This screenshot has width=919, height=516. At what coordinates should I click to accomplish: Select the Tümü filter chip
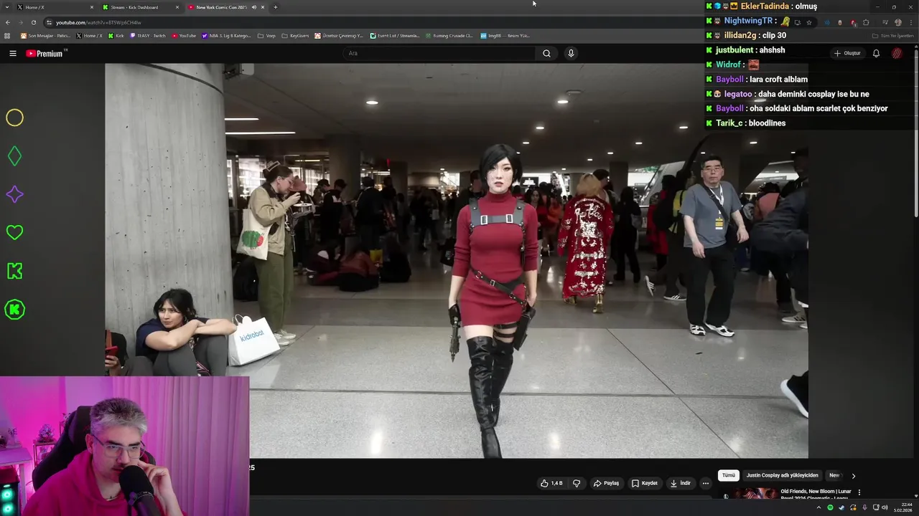(729, 475)
